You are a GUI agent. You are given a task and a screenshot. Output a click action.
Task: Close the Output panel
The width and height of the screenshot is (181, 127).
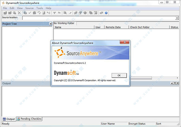[178, 83]
